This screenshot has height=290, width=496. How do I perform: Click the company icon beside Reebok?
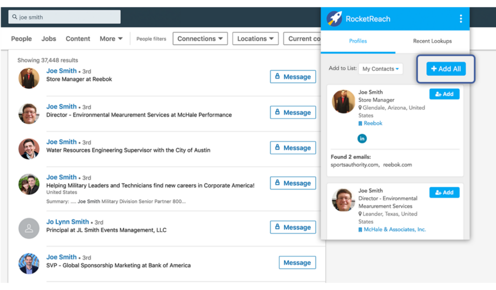360,123
